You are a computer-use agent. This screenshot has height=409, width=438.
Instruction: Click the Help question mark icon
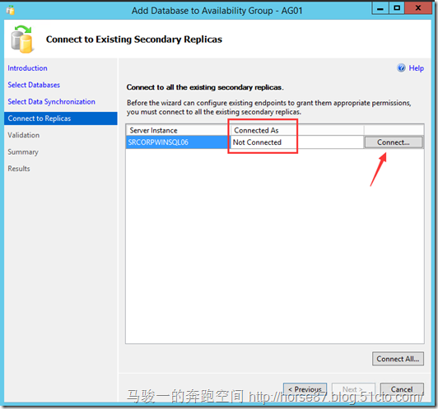401,67
